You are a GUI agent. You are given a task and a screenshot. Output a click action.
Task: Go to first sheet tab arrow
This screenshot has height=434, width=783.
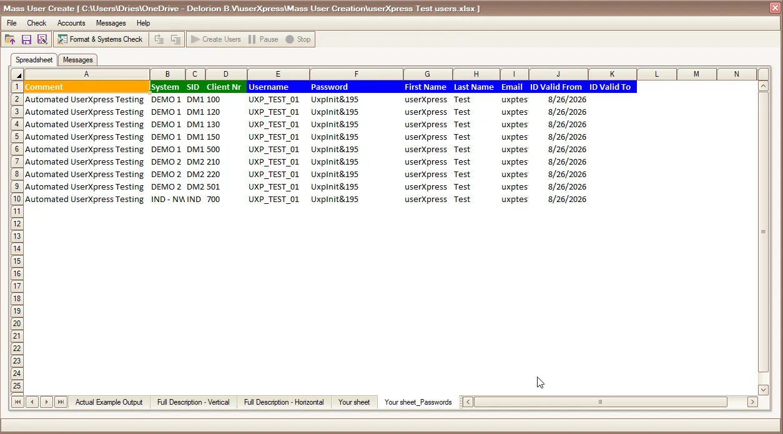[x=17, y=402]
